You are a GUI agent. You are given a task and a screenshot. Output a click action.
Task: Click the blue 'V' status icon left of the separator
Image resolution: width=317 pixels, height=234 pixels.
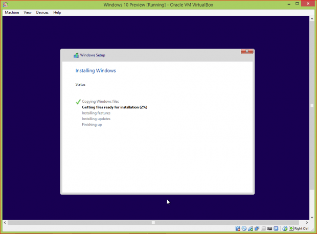(276, 228)
